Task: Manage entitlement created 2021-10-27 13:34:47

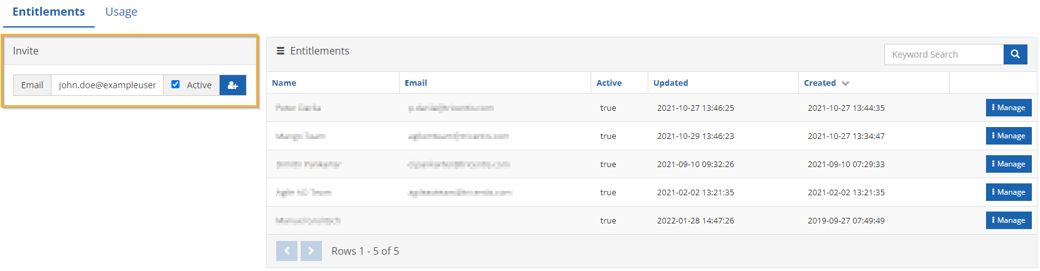Action: click(x=1008, y=136)
